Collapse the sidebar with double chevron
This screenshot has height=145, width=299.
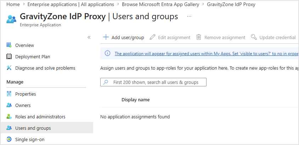pos(89,37)
